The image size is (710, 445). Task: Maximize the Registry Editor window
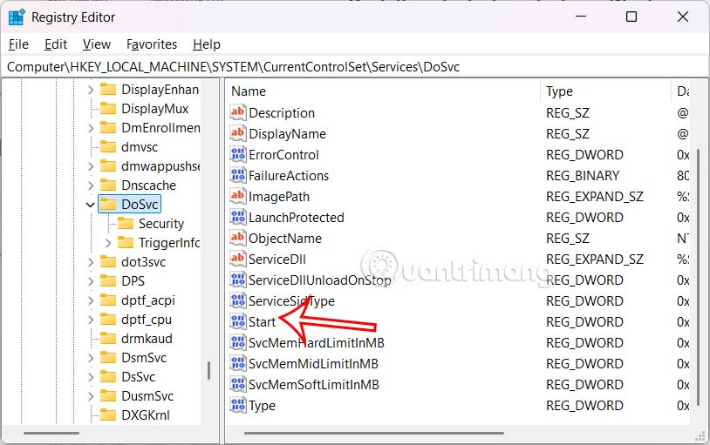point(631,17)
